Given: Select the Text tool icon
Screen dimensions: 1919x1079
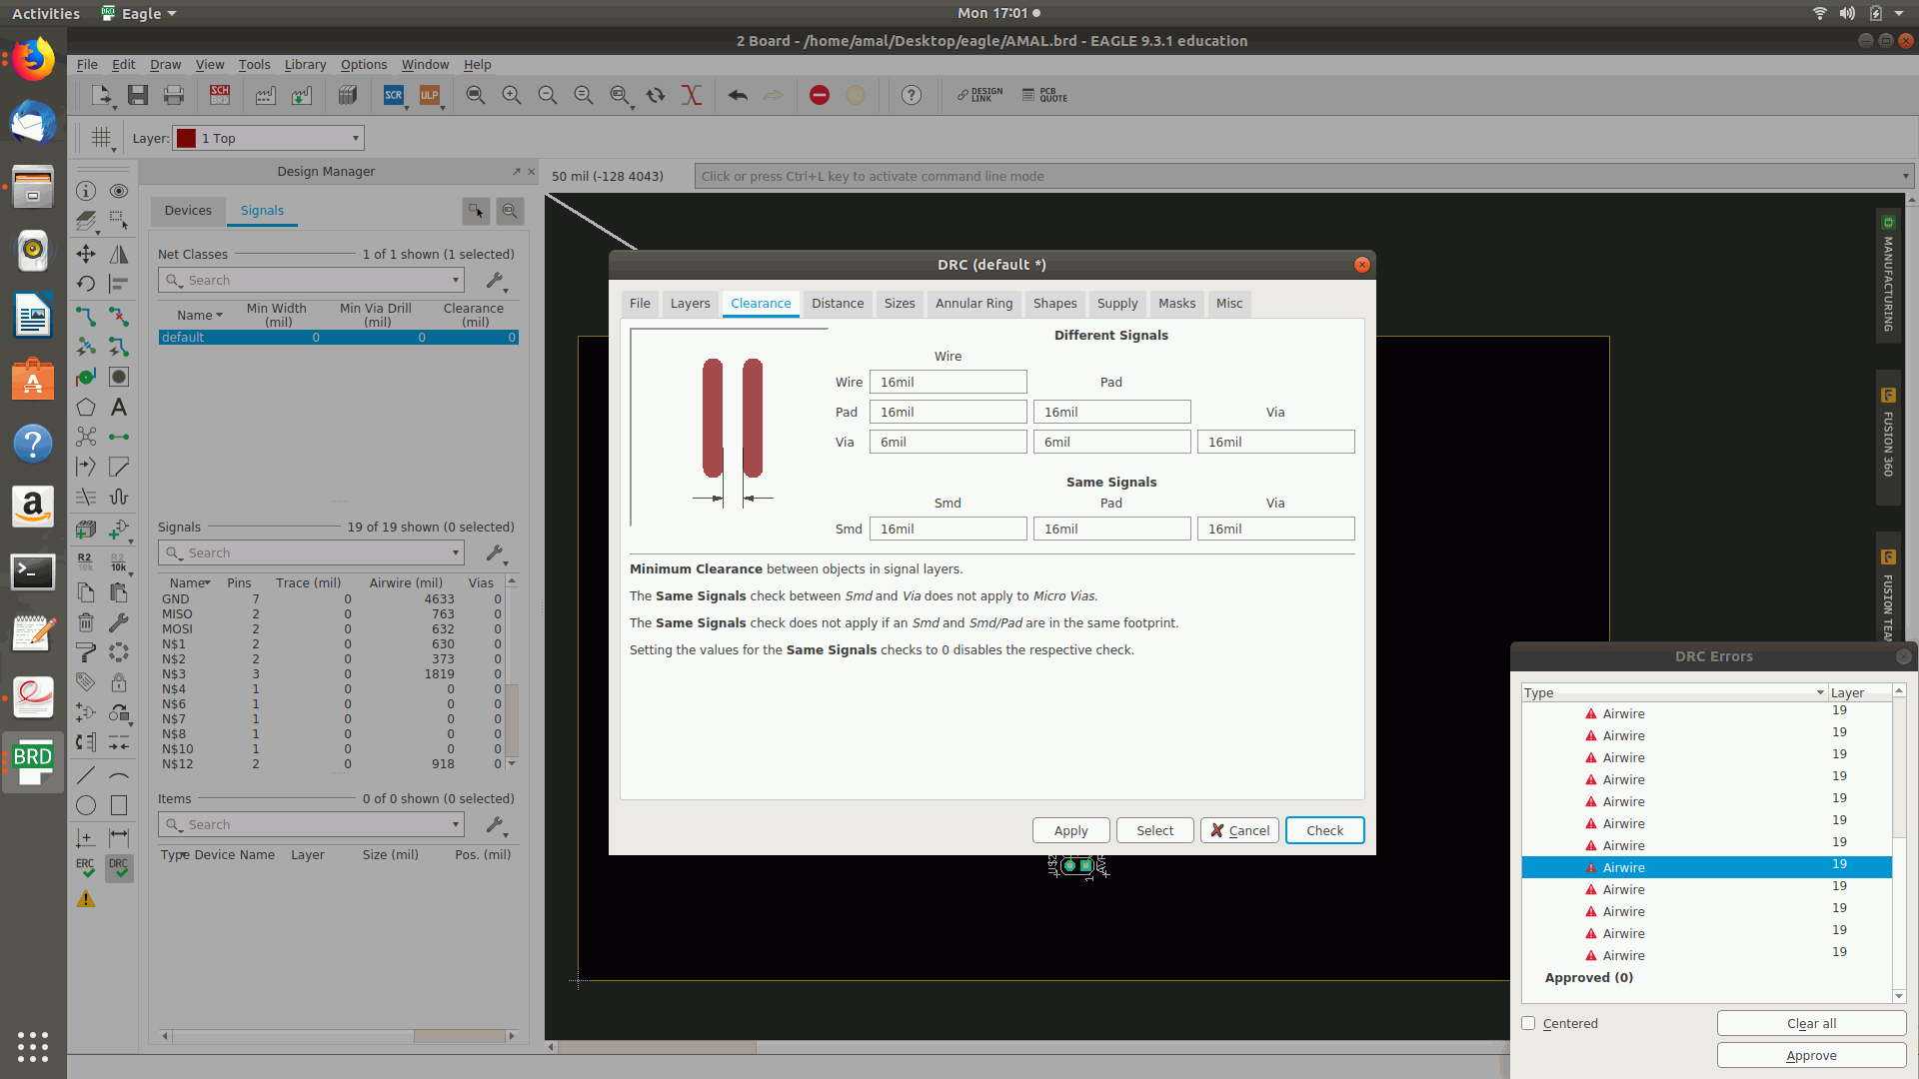Looking at the screenshot, I should (119, 408).
